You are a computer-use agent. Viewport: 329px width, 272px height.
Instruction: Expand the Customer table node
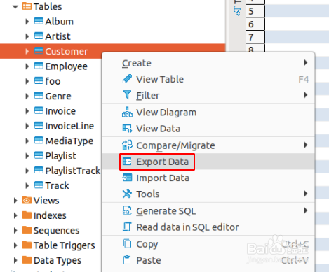27,51
